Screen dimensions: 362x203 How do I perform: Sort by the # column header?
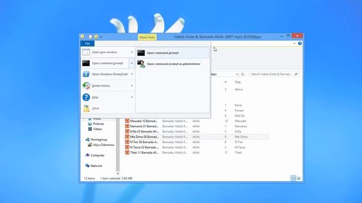pos(225,82)
